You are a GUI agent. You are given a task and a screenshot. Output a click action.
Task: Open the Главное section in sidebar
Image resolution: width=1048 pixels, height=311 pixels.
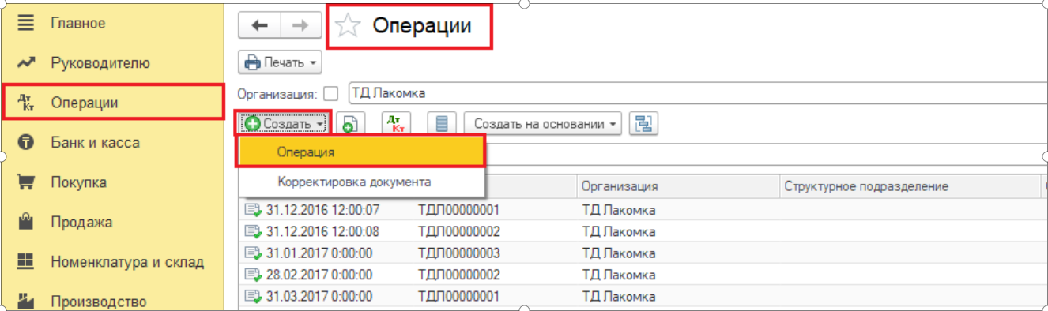point(78,23)
